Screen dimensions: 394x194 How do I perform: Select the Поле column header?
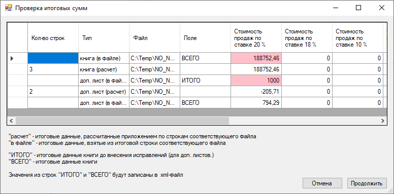tap(205, 38)
